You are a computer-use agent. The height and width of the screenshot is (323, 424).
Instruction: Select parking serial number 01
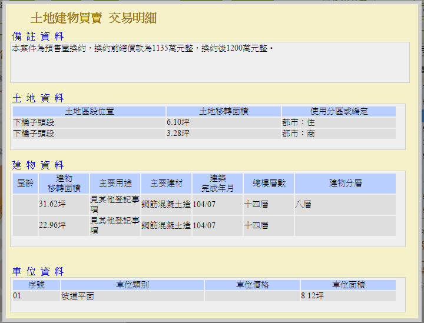37,296
